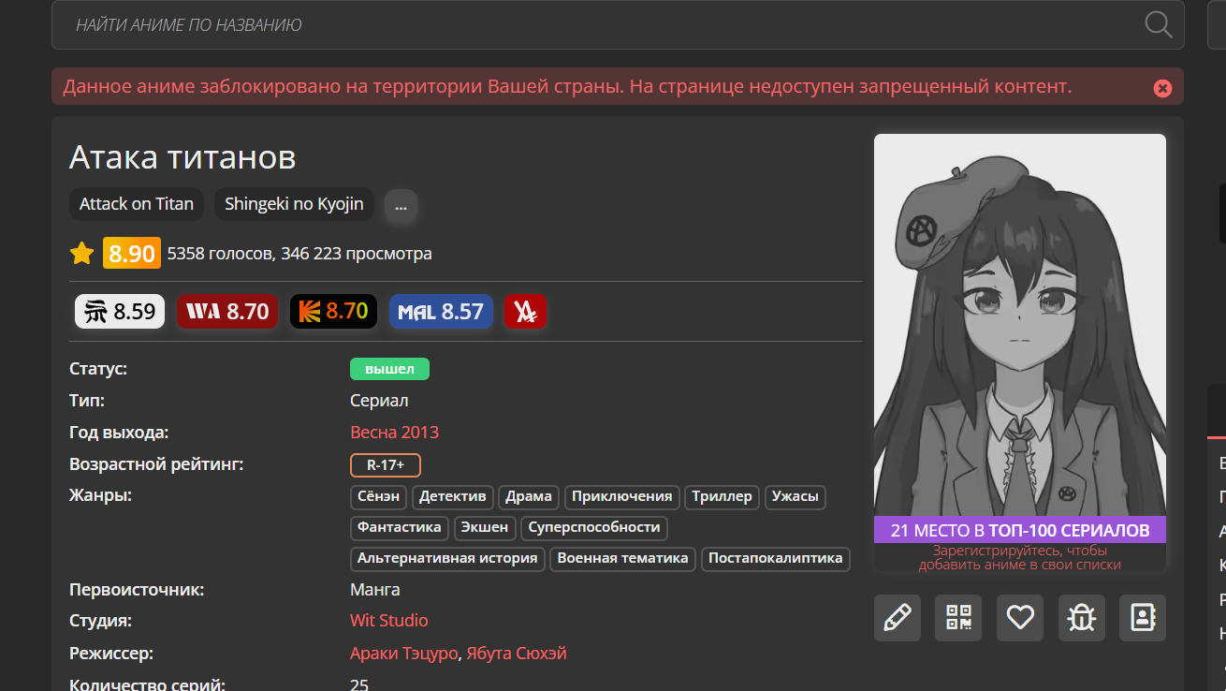Open the orange 8.70 rating badge on black
The image size is (1226, 691).
[x=333, y=312]
